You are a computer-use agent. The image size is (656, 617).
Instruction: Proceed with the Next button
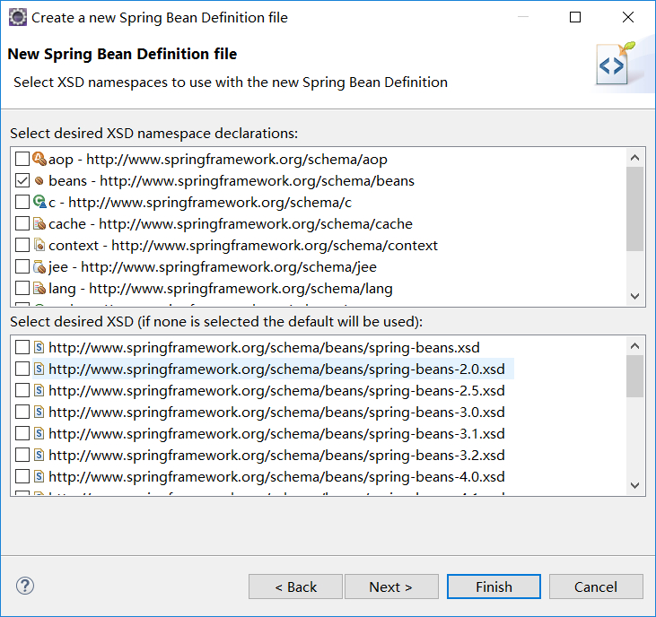pyautogui.click(x=391, y=587)
